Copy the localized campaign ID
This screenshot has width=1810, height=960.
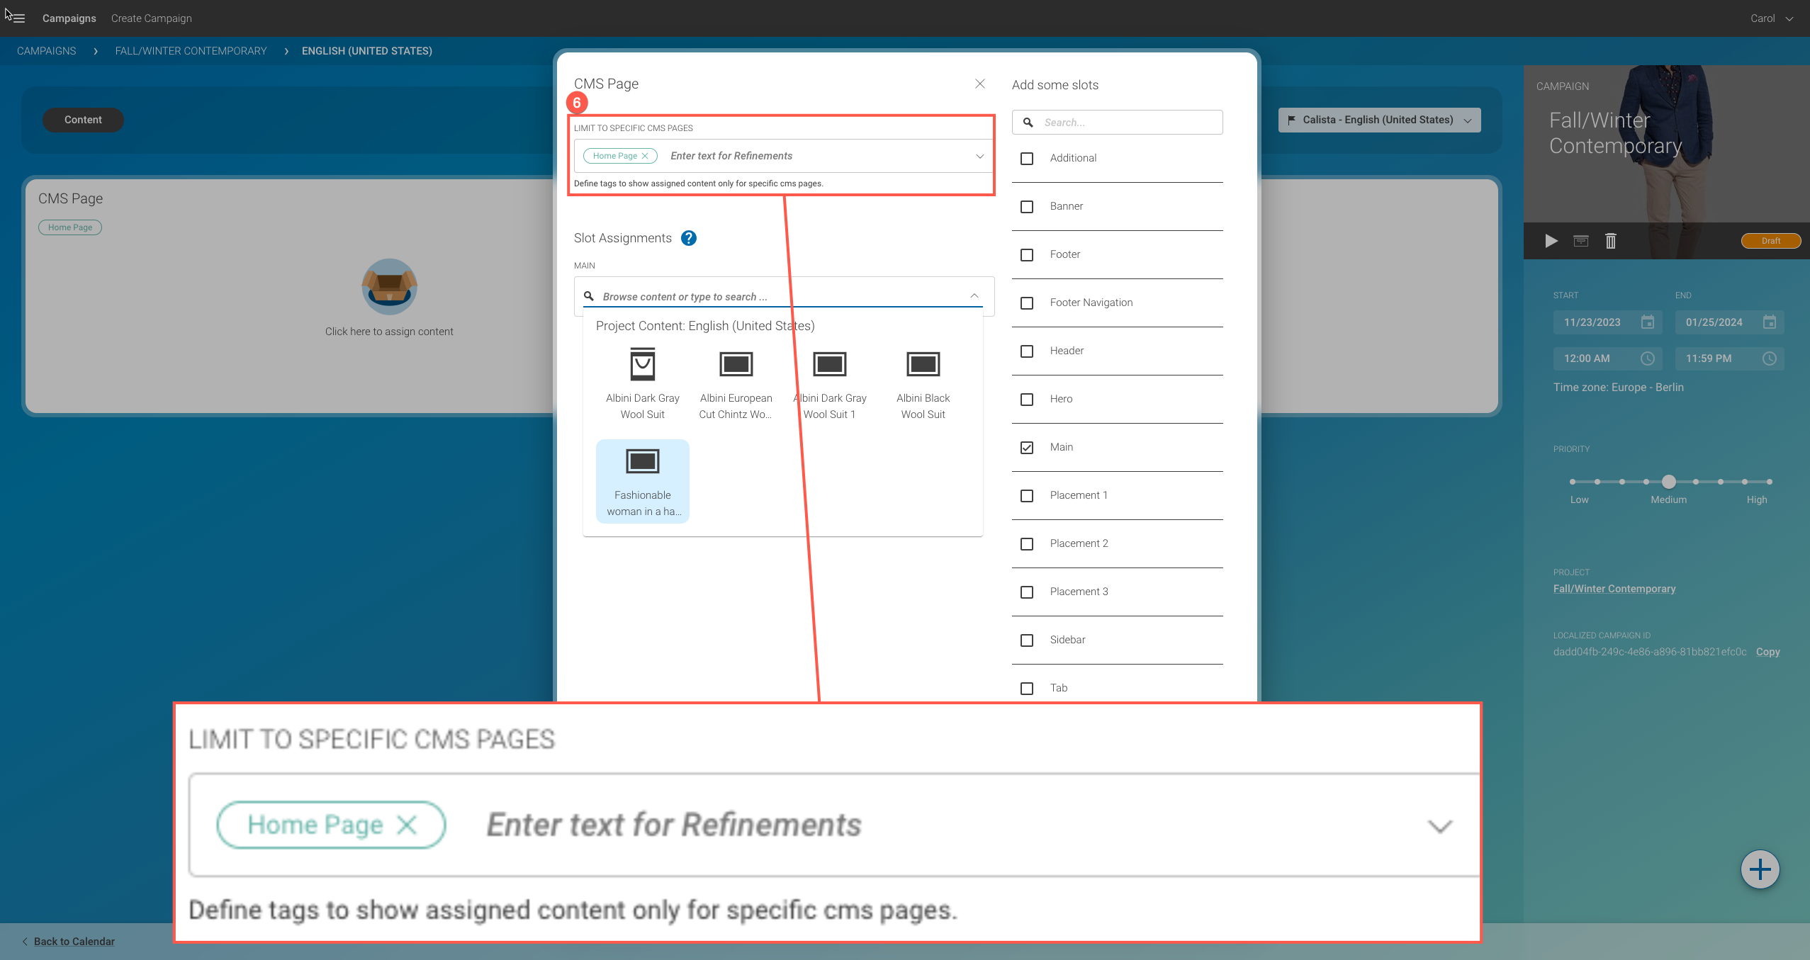[x=1767, y=652]
